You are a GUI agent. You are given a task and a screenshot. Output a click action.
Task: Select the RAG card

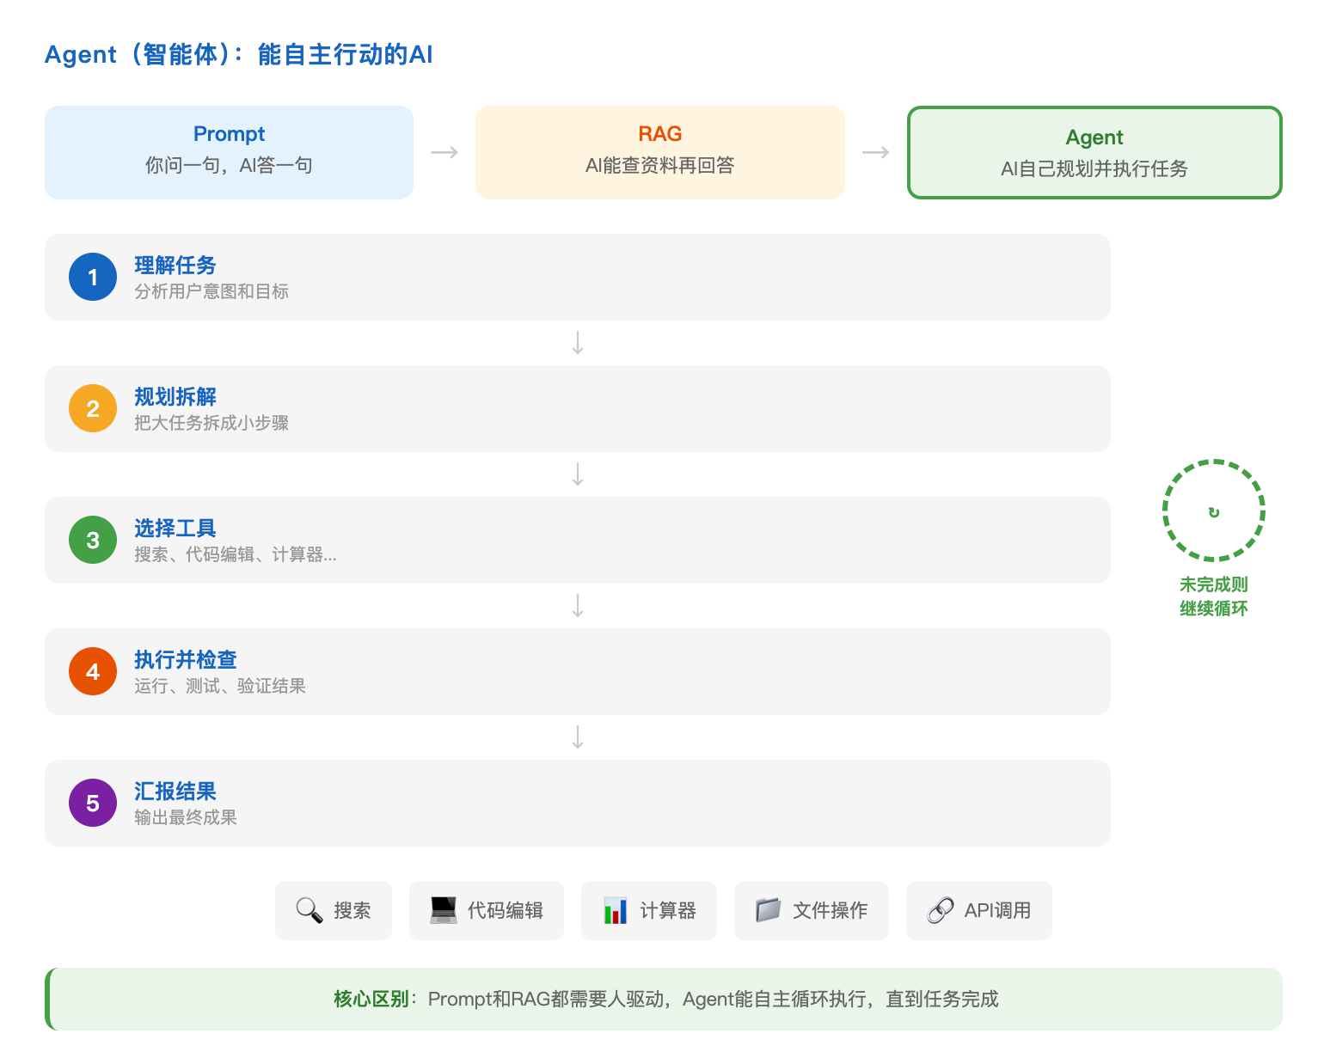click(x=660, y=152)
